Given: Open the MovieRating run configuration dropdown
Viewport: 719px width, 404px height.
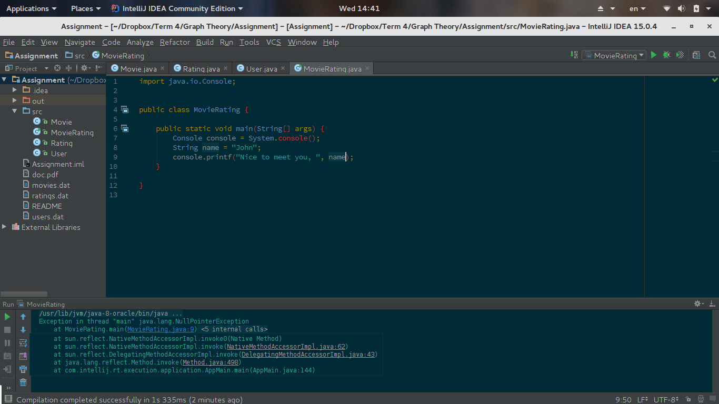Looking at the screenshot, I should [x=614, y=55].
